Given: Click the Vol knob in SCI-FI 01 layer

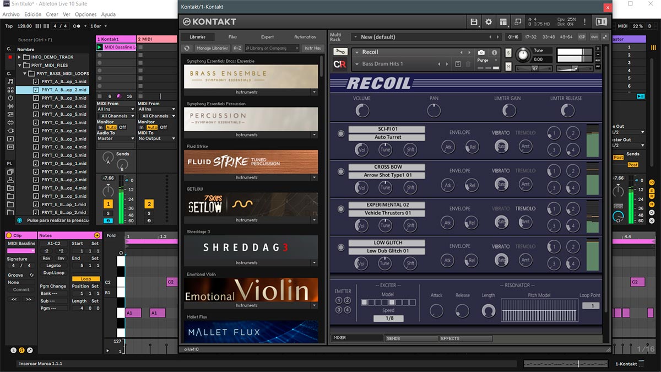Looking at the screenshot, I should [361, 149].
